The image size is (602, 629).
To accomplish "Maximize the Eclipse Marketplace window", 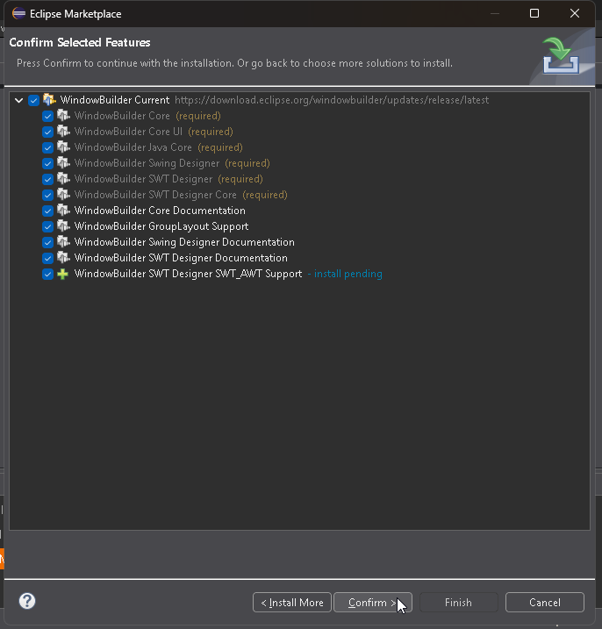I will 534,13.
